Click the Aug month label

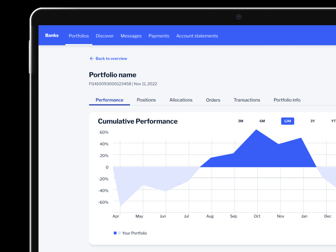click(x=210, y=216)
